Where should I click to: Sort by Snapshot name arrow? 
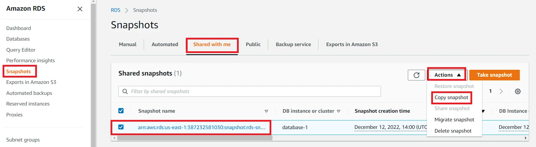(x=266, y=111)
